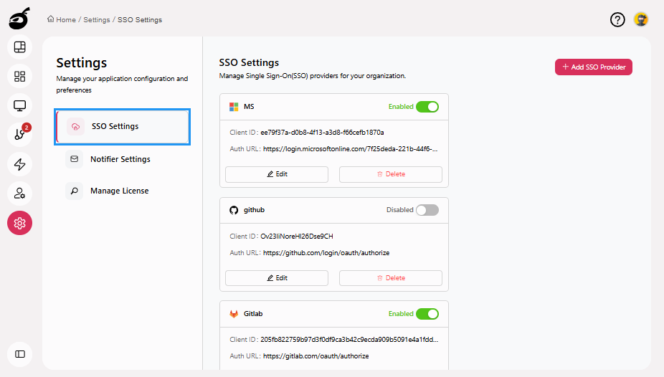Click the github provider name

(254, 210)
